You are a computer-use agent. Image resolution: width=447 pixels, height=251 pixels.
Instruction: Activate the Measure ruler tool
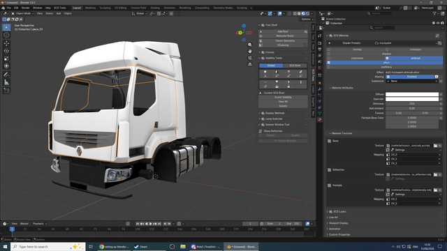6,82
